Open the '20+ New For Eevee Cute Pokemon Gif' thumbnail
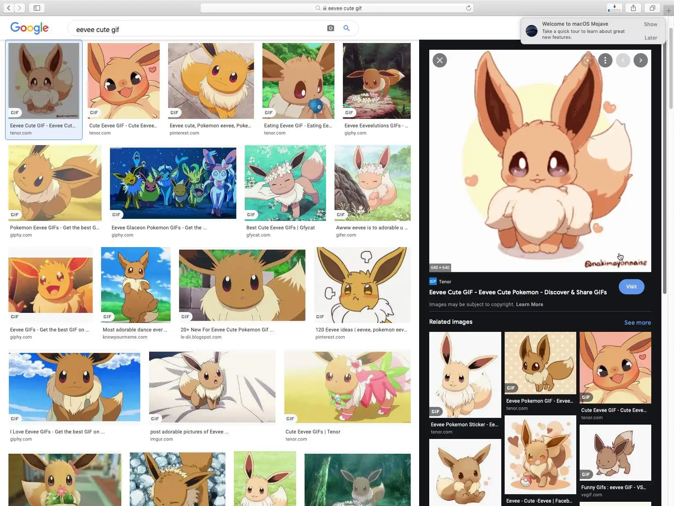The image size is (674, 506). (x=242, y=285)
